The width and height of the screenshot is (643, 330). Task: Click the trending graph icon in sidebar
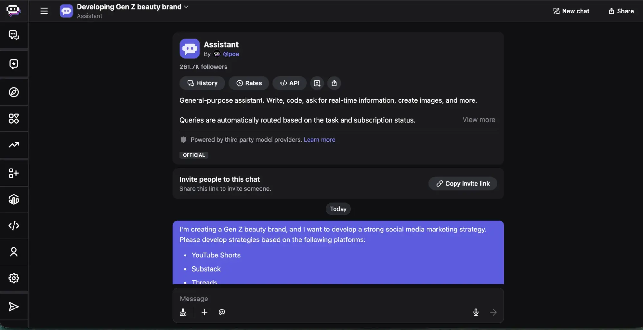pos(13,145)
